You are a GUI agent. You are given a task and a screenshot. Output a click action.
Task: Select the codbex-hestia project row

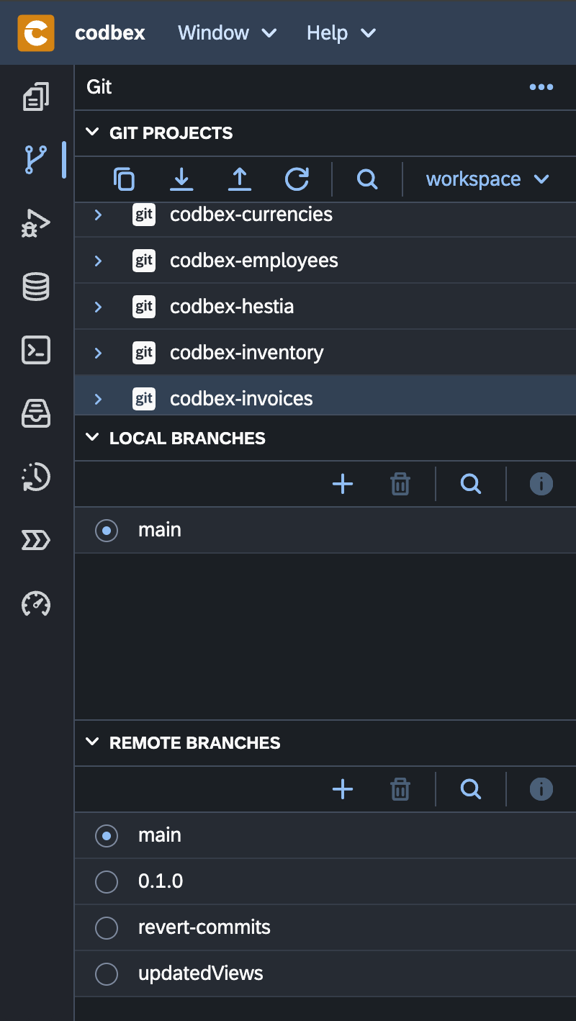tap(325, 307)
